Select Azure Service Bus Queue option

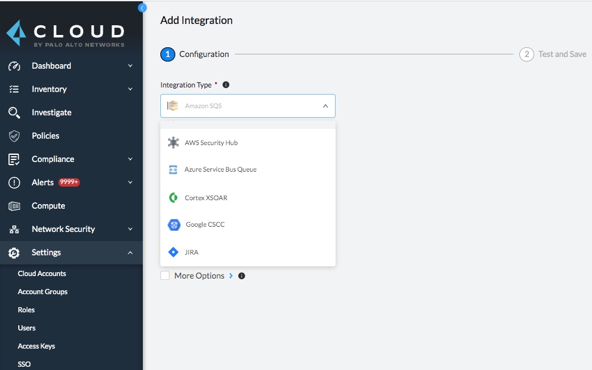coord(248,170)
